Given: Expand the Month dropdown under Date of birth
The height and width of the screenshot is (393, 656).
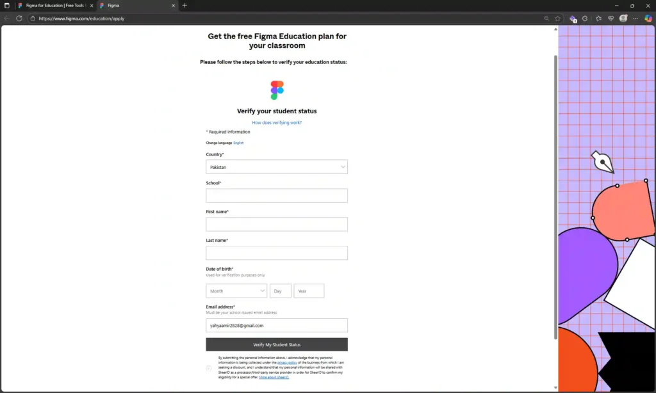Looking at the screenshot, I should pos(236,291).
